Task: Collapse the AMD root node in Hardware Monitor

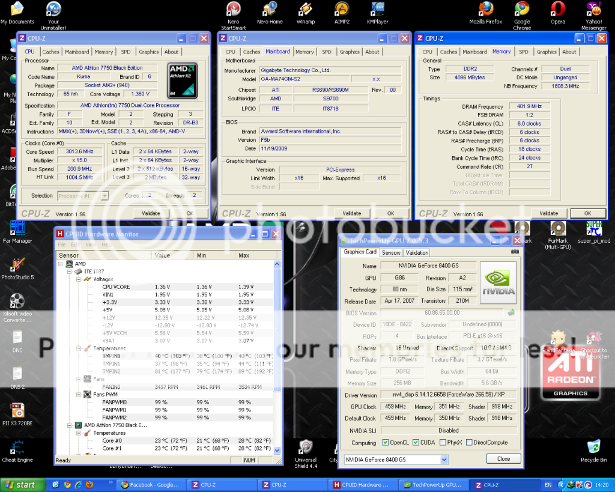Action: click(x=61, y=264)
